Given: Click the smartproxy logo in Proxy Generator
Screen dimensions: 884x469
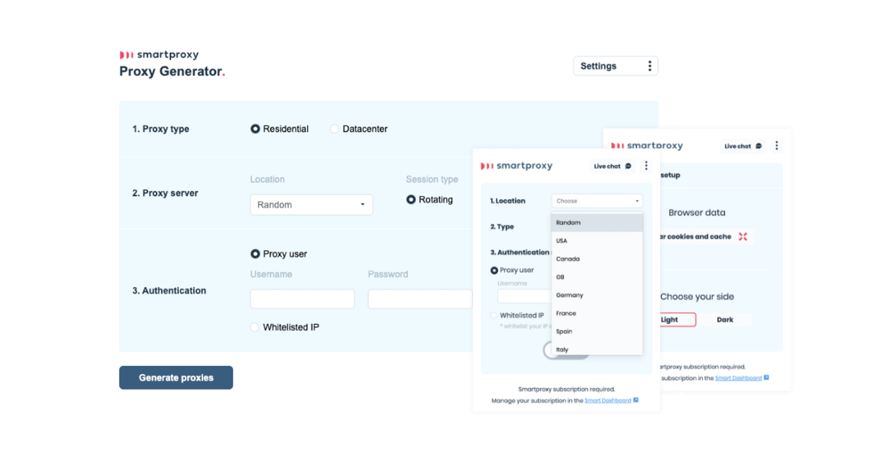Looking at the screenshot, I should (159, 55).
